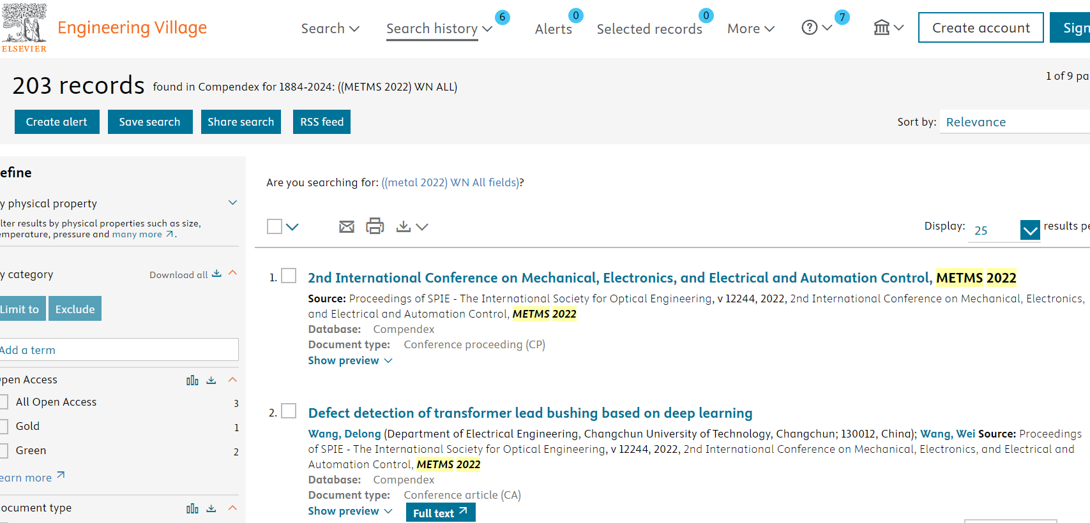
Task: Click the Add a term input field
Action: [x=118, y=350]
